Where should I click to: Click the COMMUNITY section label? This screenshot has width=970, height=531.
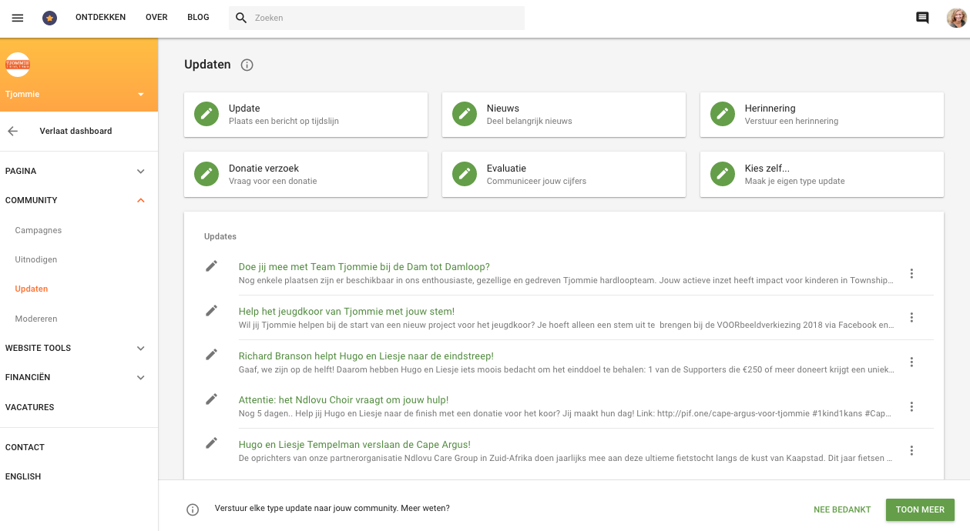[32, 200]
